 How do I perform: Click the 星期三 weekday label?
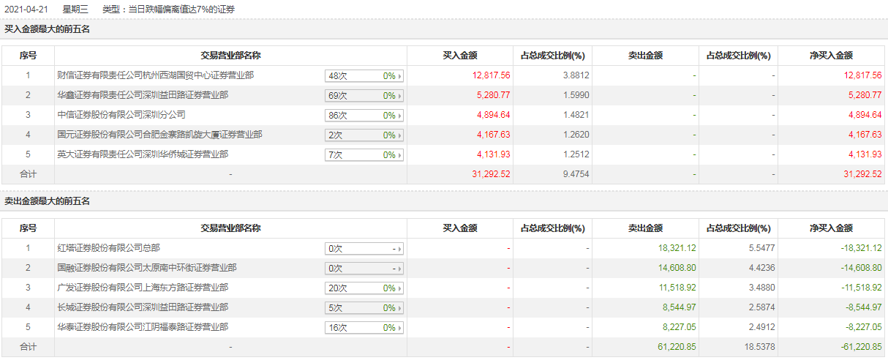[75, 9]
